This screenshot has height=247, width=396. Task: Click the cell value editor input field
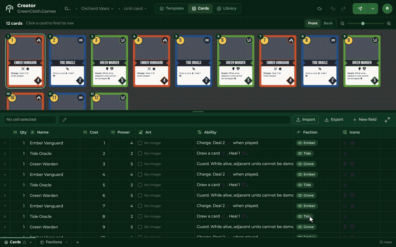tap(174, 120)
